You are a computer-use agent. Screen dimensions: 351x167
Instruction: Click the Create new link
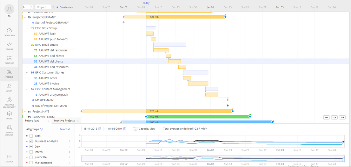(65, 7)
